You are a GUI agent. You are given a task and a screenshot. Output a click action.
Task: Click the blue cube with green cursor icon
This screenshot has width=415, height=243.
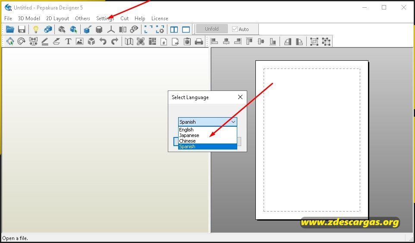point(74,29)
